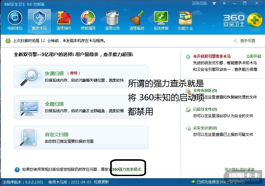Image resolution: width=265 pixels, height=186 pixels.
Task: Click 检查更新 in status bar
Action: [101, 182]
